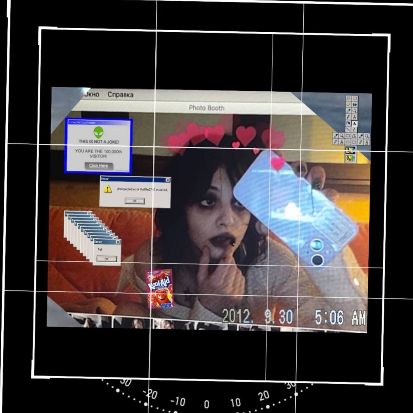413x413 pixels.
Task: Select the straight Line tool
Action: 348,129
